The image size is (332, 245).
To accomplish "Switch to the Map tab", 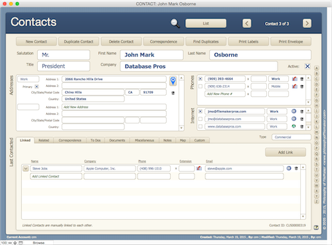I will (183, 140).
